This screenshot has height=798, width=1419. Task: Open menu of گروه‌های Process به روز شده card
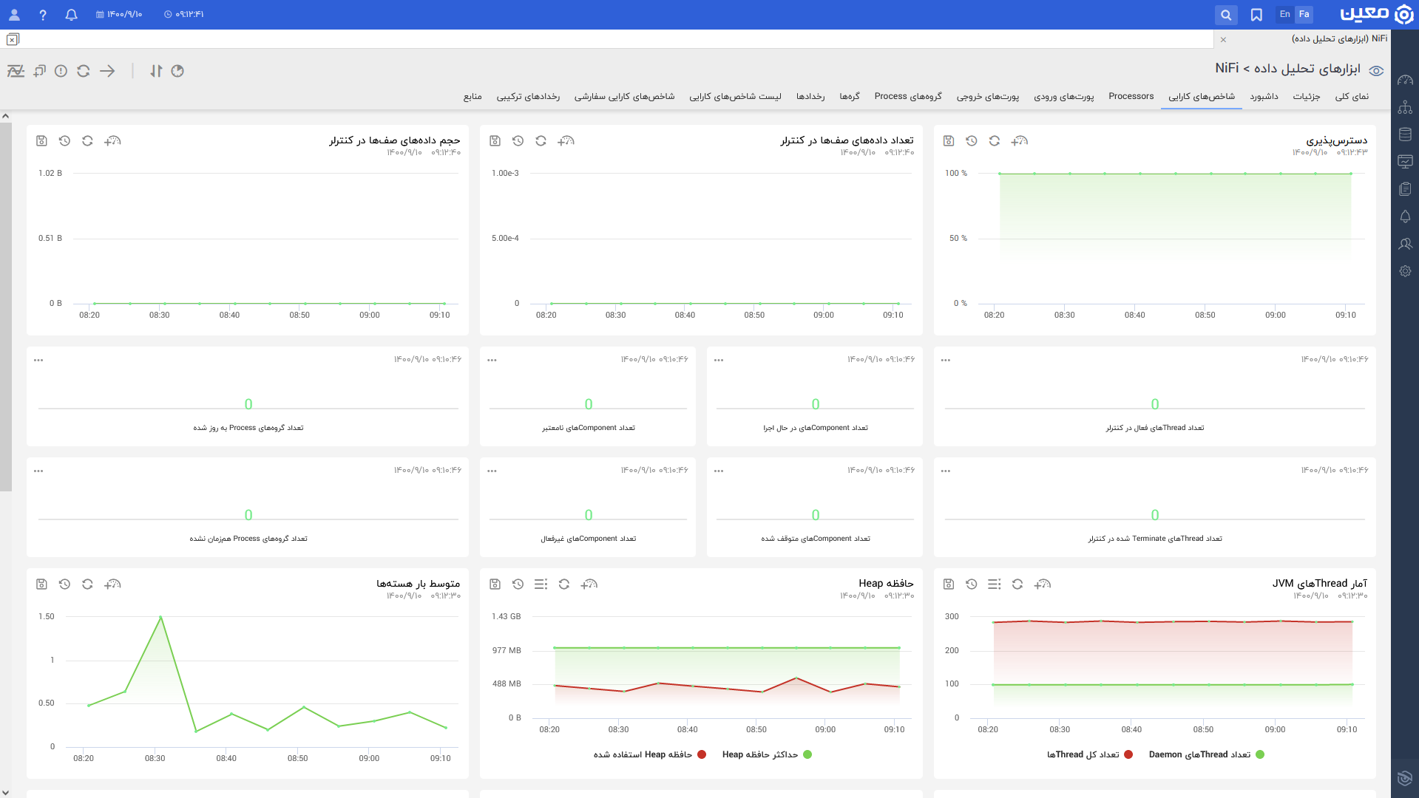(38, 361)
